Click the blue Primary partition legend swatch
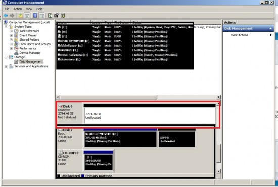278x187 pixels. click(x=82, y=176)
